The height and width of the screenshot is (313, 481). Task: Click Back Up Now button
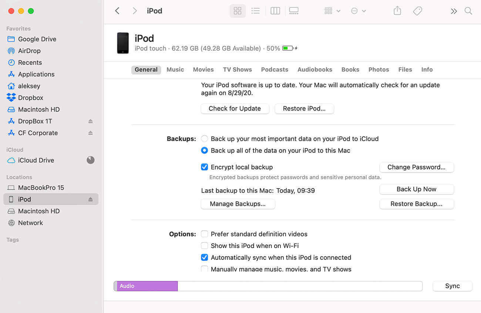pyautogui.click(x=417, y=189)
